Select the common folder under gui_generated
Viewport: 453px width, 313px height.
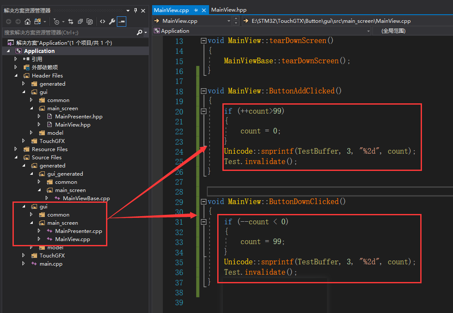click(66, 182)
